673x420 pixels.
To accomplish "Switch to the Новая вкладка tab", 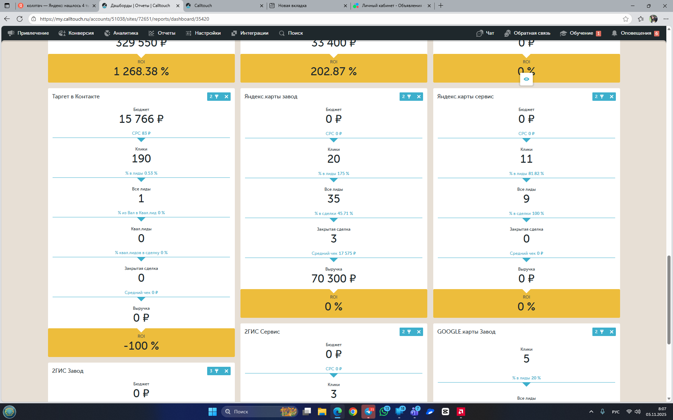I will coord(308,6).
